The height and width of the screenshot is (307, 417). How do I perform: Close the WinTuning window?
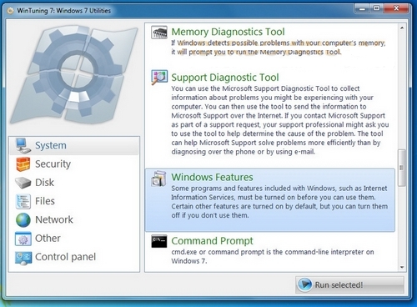[396, 8]
